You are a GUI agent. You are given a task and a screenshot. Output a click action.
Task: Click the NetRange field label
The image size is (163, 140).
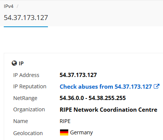pyautogui.click(x=25, y=98)
